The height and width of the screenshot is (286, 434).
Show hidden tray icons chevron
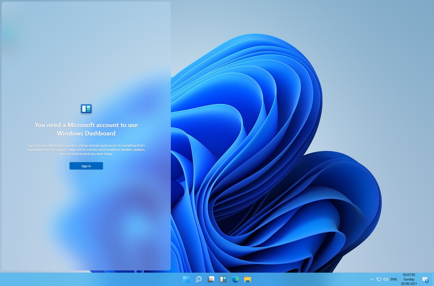click(372, 279)
